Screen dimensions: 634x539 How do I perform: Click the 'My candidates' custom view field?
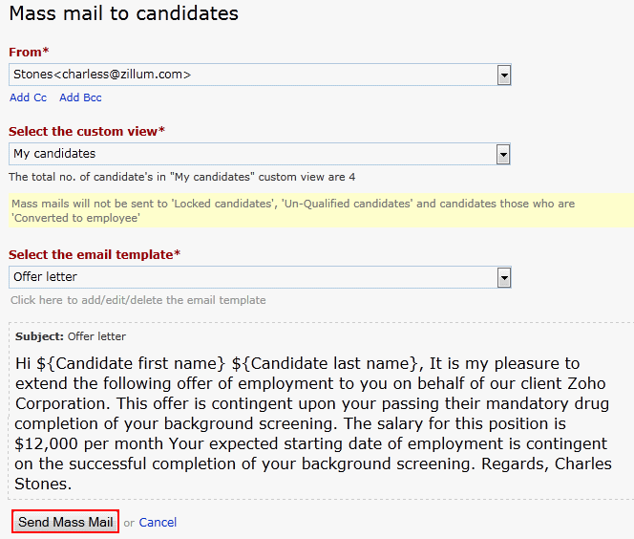[253, 154]
